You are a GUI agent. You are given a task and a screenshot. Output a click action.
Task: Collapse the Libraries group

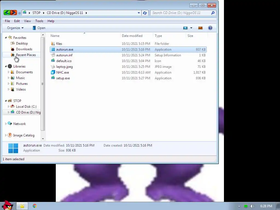coord(6,66)
